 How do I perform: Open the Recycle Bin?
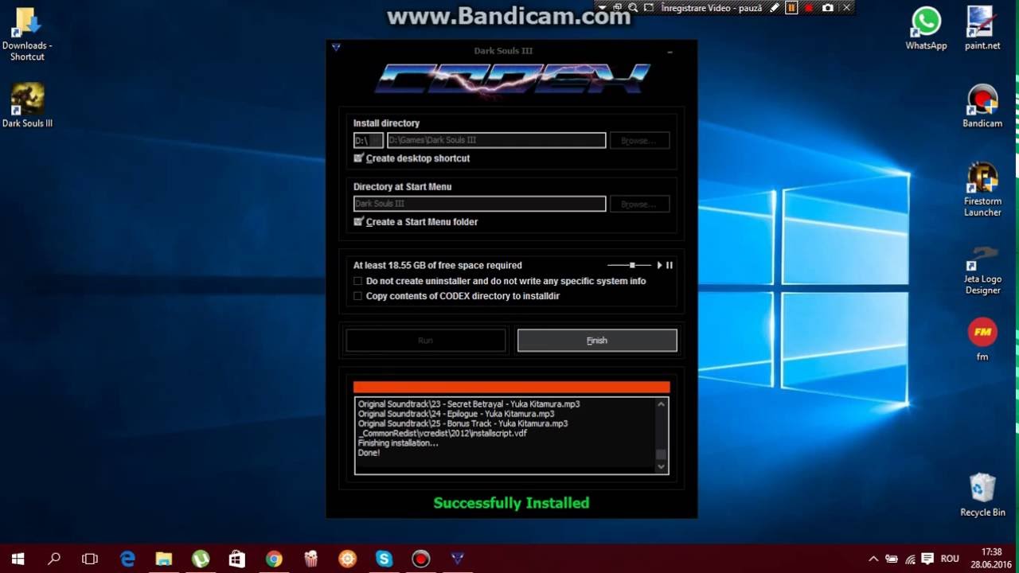[982, 495]
